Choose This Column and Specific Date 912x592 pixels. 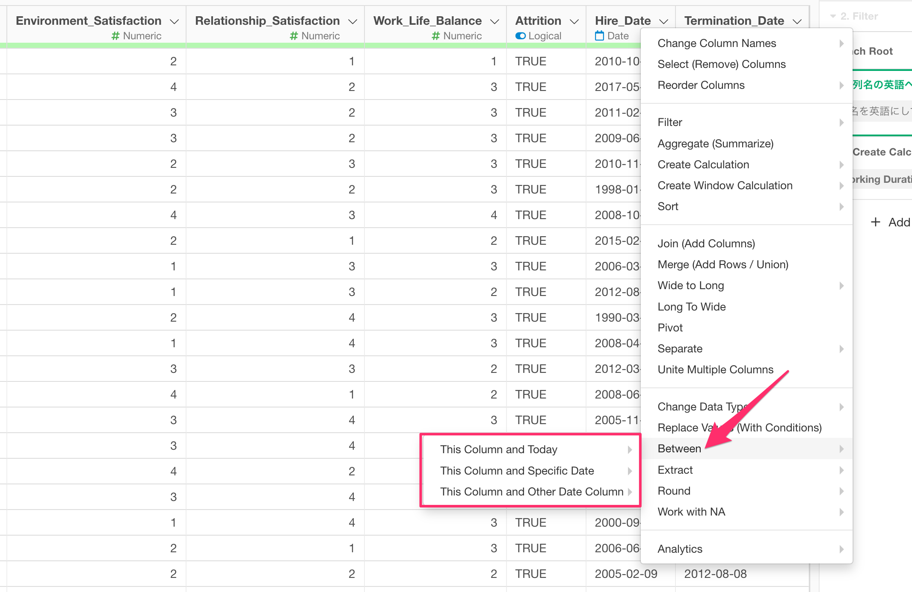[x=517, y=471]
